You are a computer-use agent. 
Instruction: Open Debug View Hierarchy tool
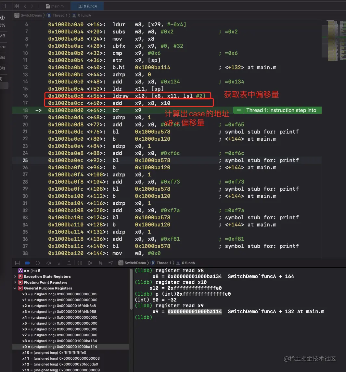click(80, 263)
